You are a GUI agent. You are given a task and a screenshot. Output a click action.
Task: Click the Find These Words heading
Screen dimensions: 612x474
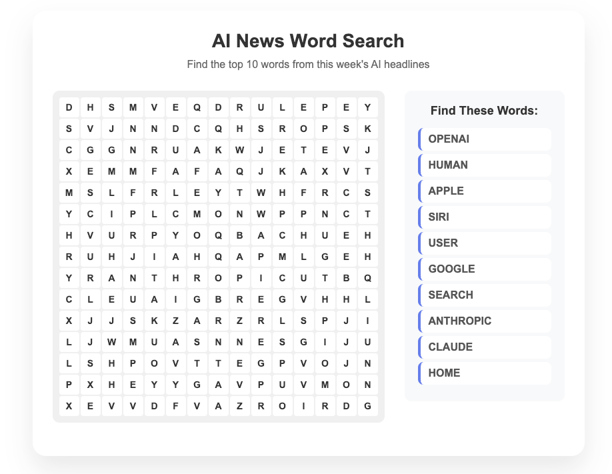point(485,111)
